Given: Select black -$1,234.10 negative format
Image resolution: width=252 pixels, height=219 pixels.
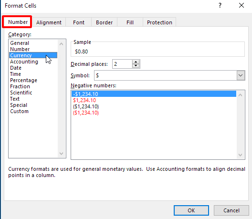Looking at the screenshot, I should (x=154, y=94).
